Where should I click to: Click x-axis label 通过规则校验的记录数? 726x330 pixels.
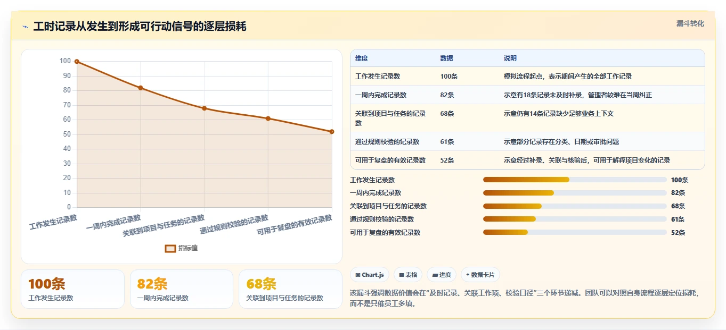(234, 224)
